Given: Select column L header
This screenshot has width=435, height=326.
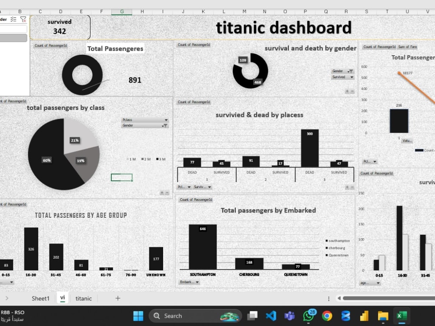Looking at the screenshot, I should (x=224, y=11).
